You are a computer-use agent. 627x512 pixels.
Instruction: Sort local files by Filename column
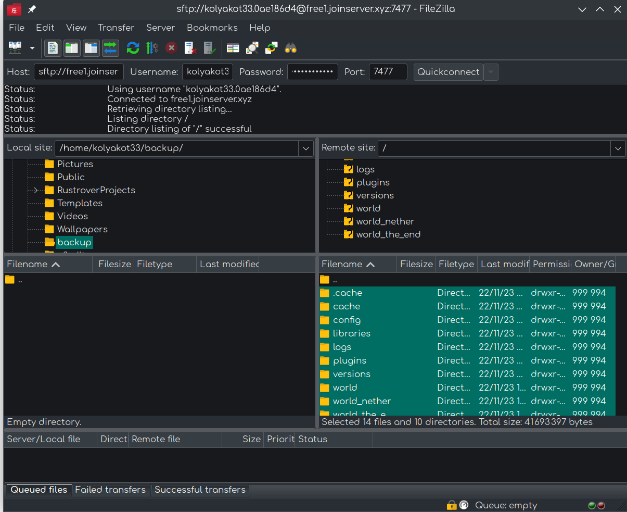click(48, 264)
